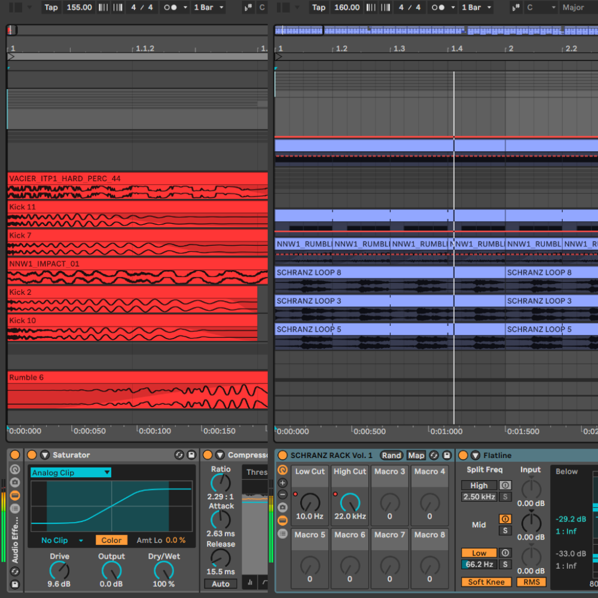The image size is (598, 598).
Task: Click the Map button in SCHRANZ RACK
Action: (x=416, y=456)
